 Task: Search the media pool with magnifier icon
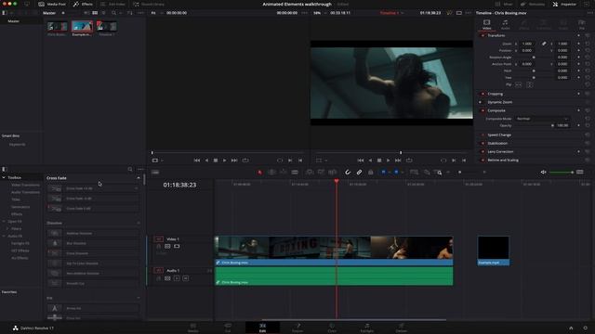pos(113,13)
